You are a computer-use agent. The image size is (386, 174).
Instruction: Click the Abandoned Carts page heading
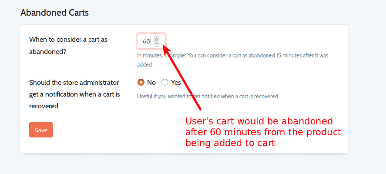pos(55,13)
